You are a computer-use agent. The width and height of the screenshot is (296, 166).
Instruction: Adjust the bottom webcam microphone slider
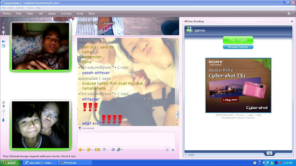[x=3, y=113]
